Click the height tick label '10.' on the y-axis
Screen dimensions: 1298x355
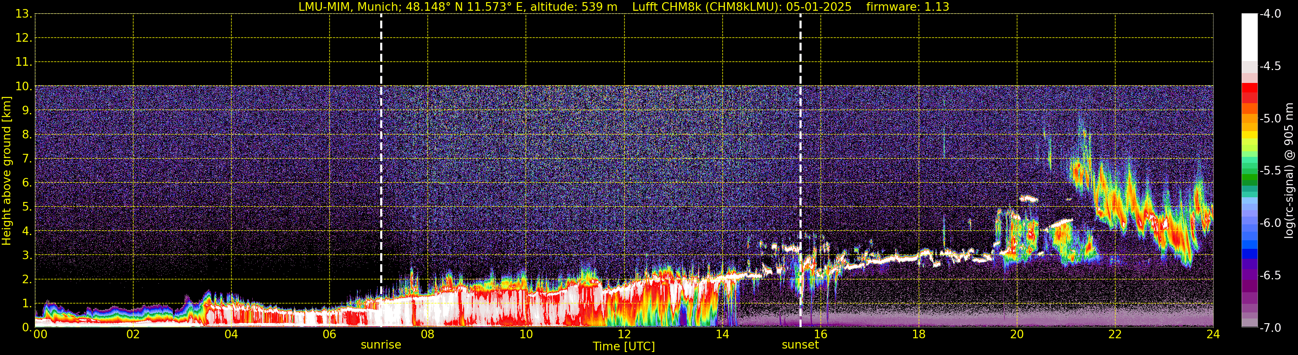(24, 86)
